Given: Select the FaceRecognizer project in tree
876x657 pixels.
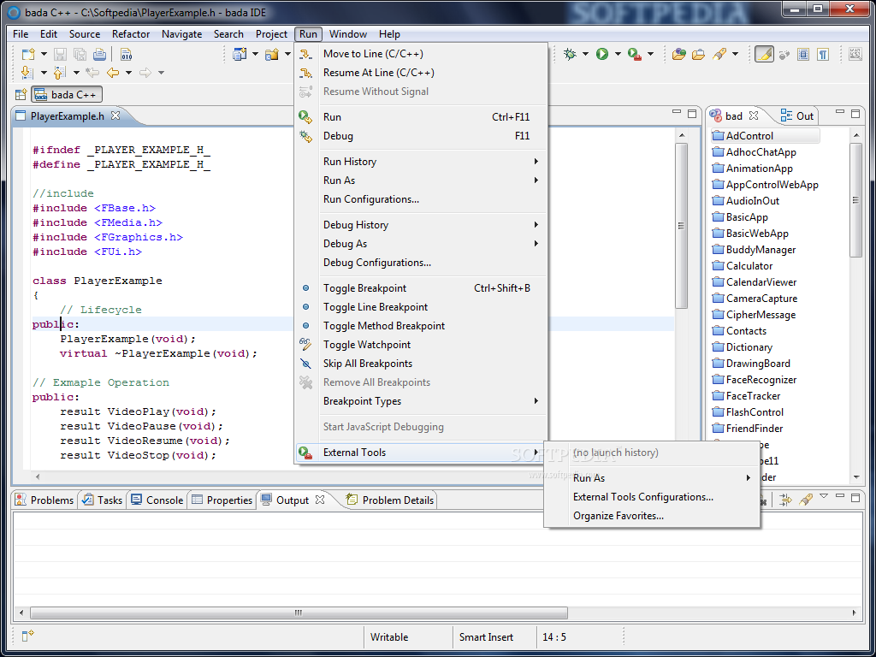Looking at the screenshot, I should 761,380.
